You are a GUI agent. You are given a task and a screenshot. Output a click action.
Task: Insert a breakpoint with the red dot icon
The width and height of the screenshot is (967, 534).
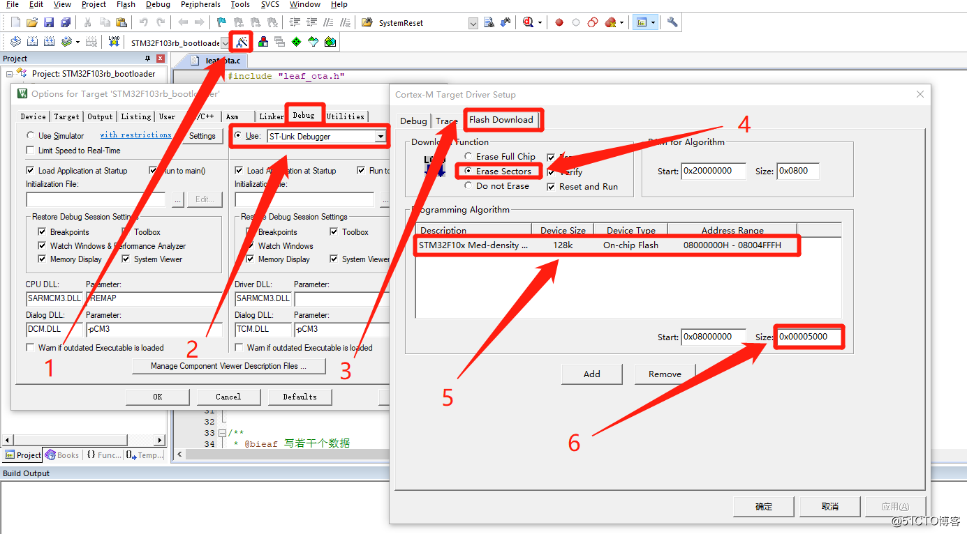(559, 22)
